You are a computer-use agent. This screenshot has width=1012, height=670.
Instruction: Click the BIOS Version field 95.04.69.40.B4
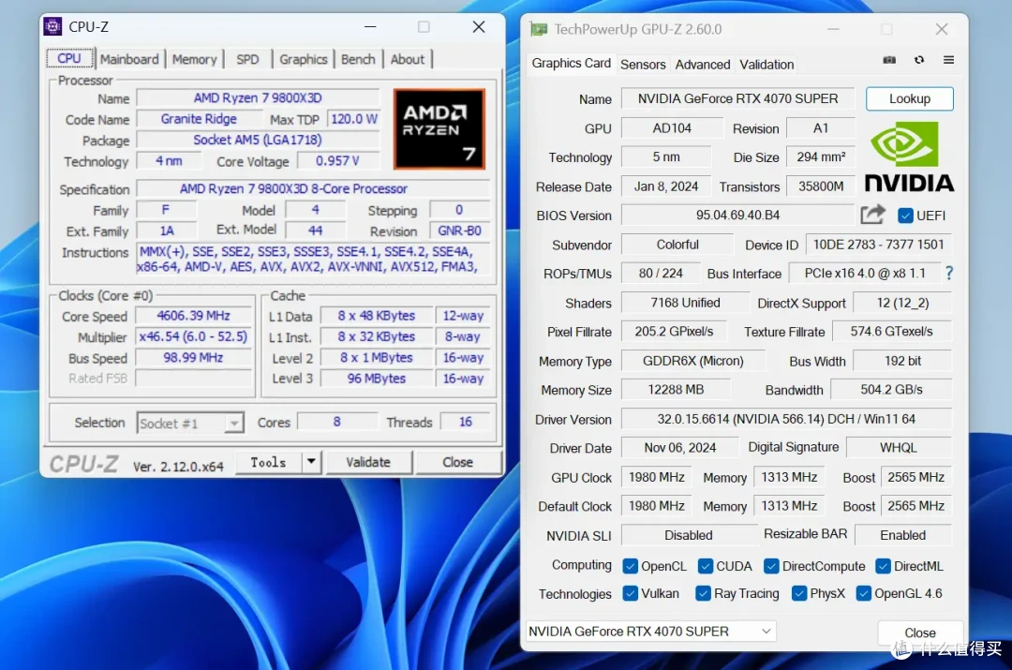point(737,215)
